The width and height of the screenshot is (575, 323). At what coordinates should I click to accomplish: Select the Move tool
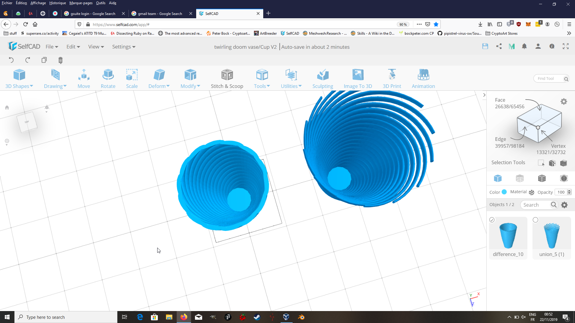point(84,79)
